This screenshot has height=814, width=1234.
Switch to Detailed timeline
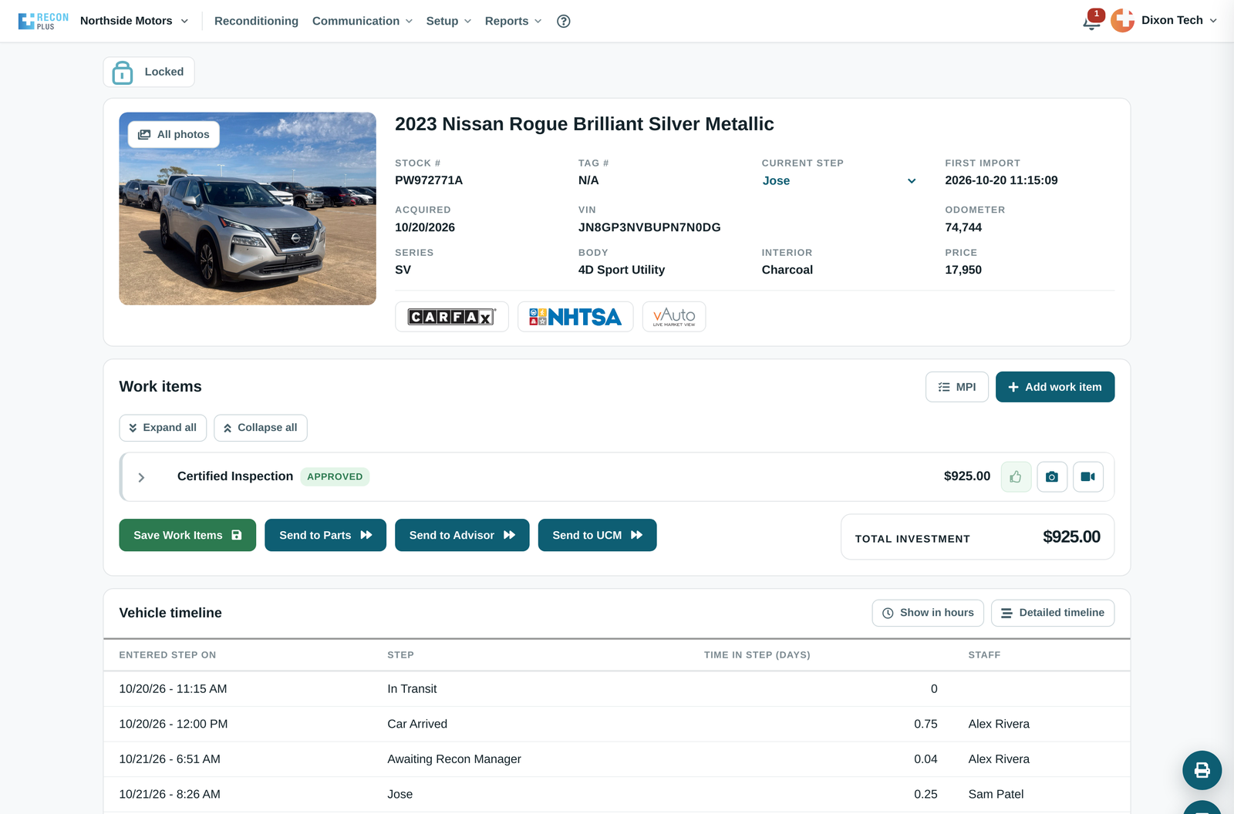(x=1053, y=613)
